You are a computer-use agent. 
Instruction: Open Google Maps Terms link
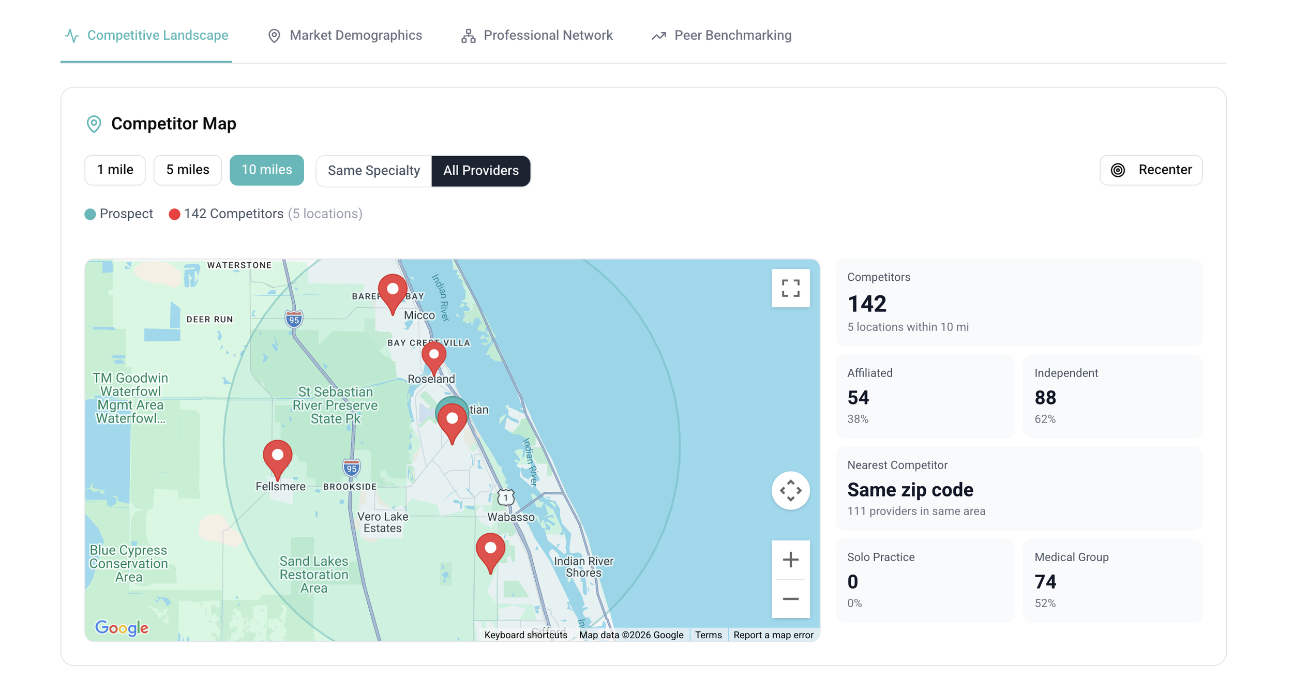point(708,635)
